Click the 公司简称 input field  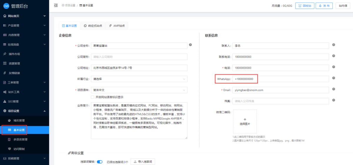(x=139, y=57)
